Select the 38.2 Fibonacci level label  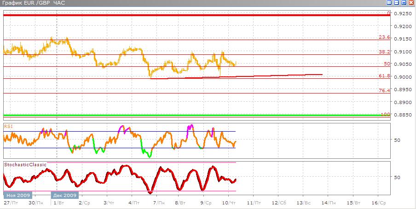click(384, 52)
